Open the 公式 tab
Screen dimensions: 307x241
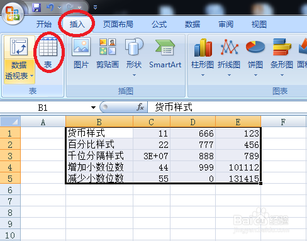159,25
